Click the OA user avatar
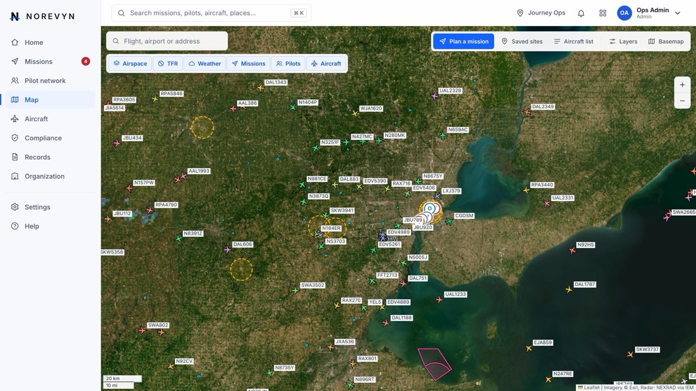Image resolution: width=696 pixels, height=391 pixels. (x=624, y=13)
